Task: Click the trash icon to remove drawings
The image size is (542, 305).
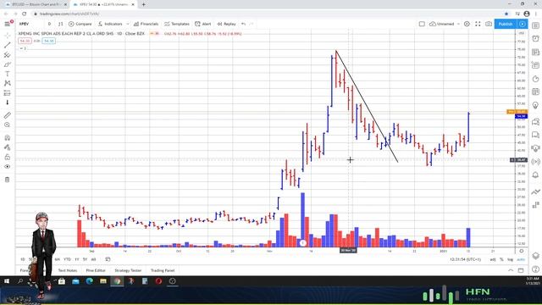Action: pos(8,180)
